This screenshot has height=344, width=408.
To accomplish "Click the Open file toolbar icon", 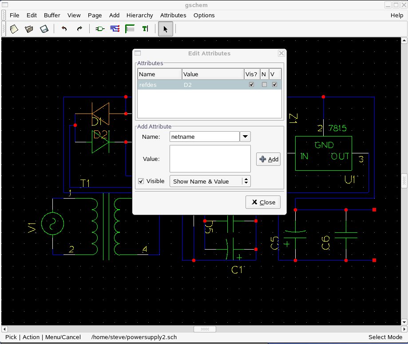I will (29, 29).
